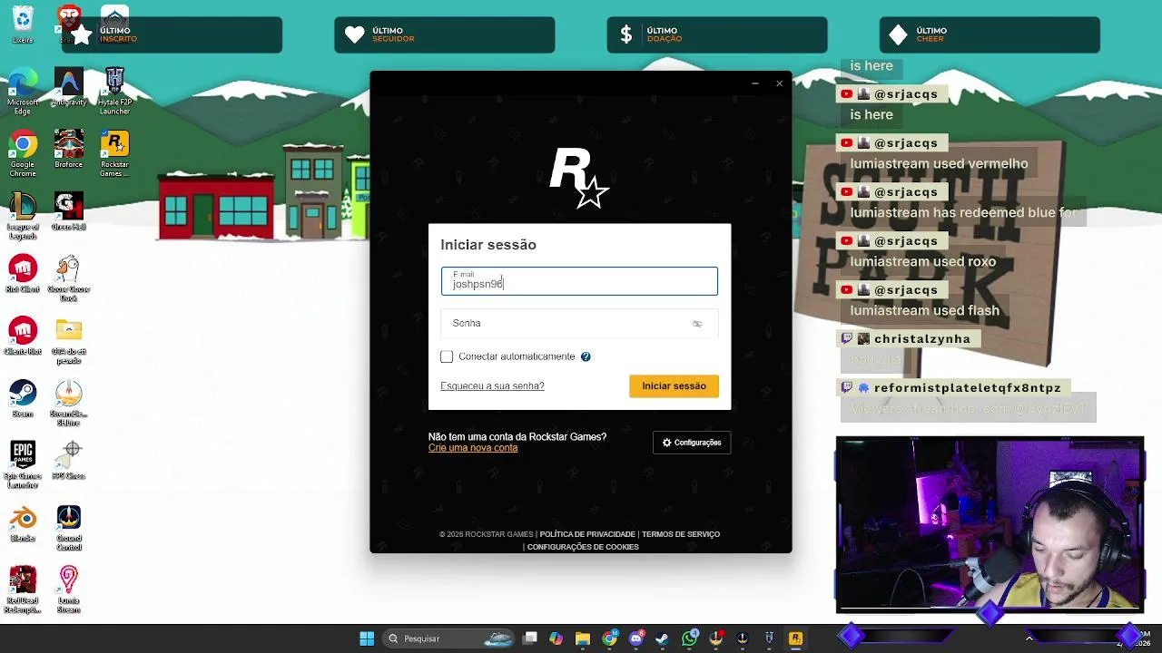Open Rockstar Games Launcher desktop shortcut
This screenshot has width=1162, height=653.
(114, 154)
